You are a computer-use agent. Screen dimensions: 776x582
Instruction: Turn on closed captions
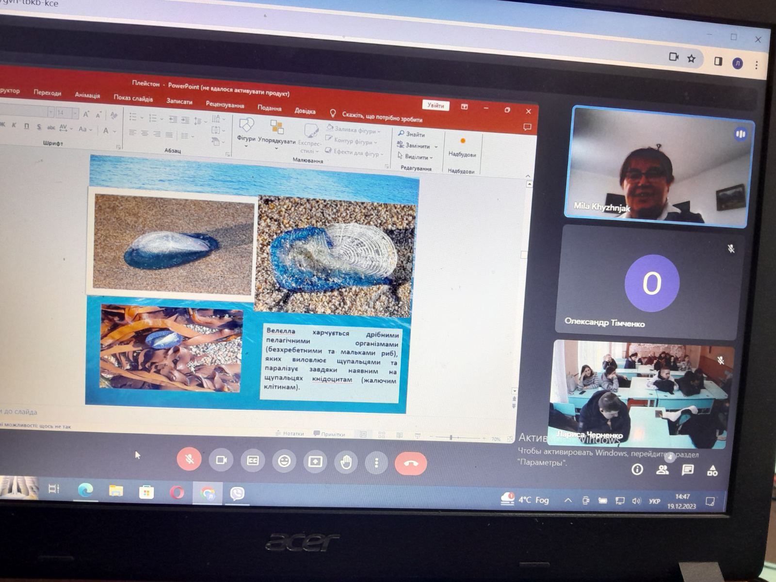[x=253, y=461]
